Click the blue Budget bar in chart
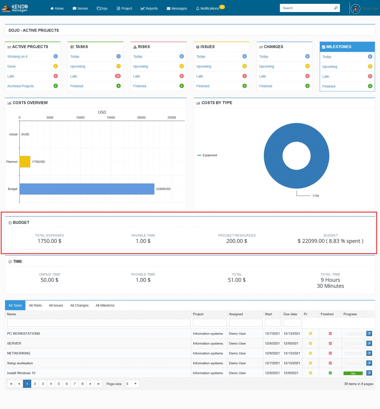The width and height of the screenshot is (380, 409). tap(87, 189)
